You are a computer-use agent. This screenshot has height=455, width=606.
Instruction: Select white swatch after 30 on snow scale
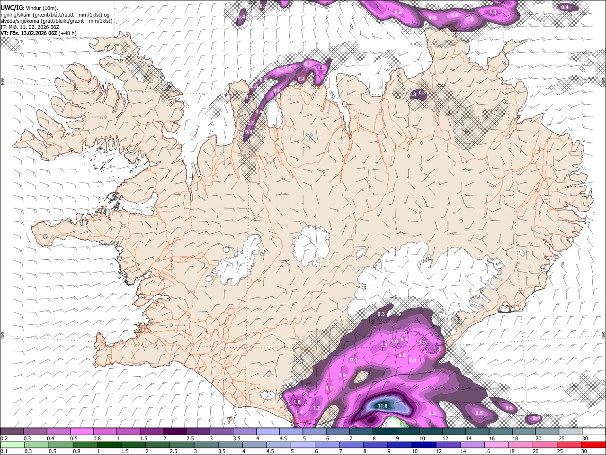click(594, 432)
